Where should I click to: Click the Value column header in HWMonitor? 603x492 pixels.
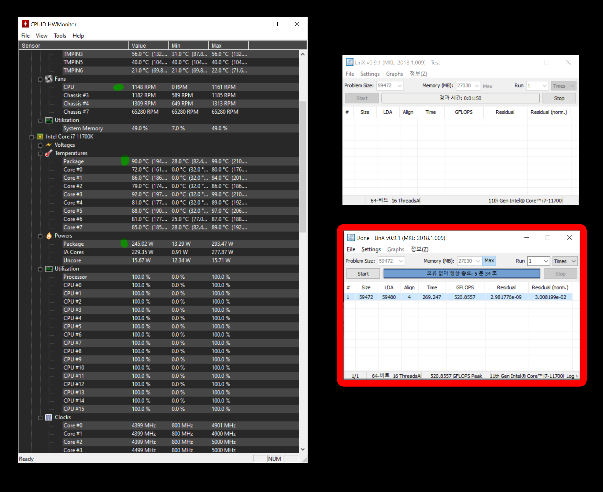(149, 46)
